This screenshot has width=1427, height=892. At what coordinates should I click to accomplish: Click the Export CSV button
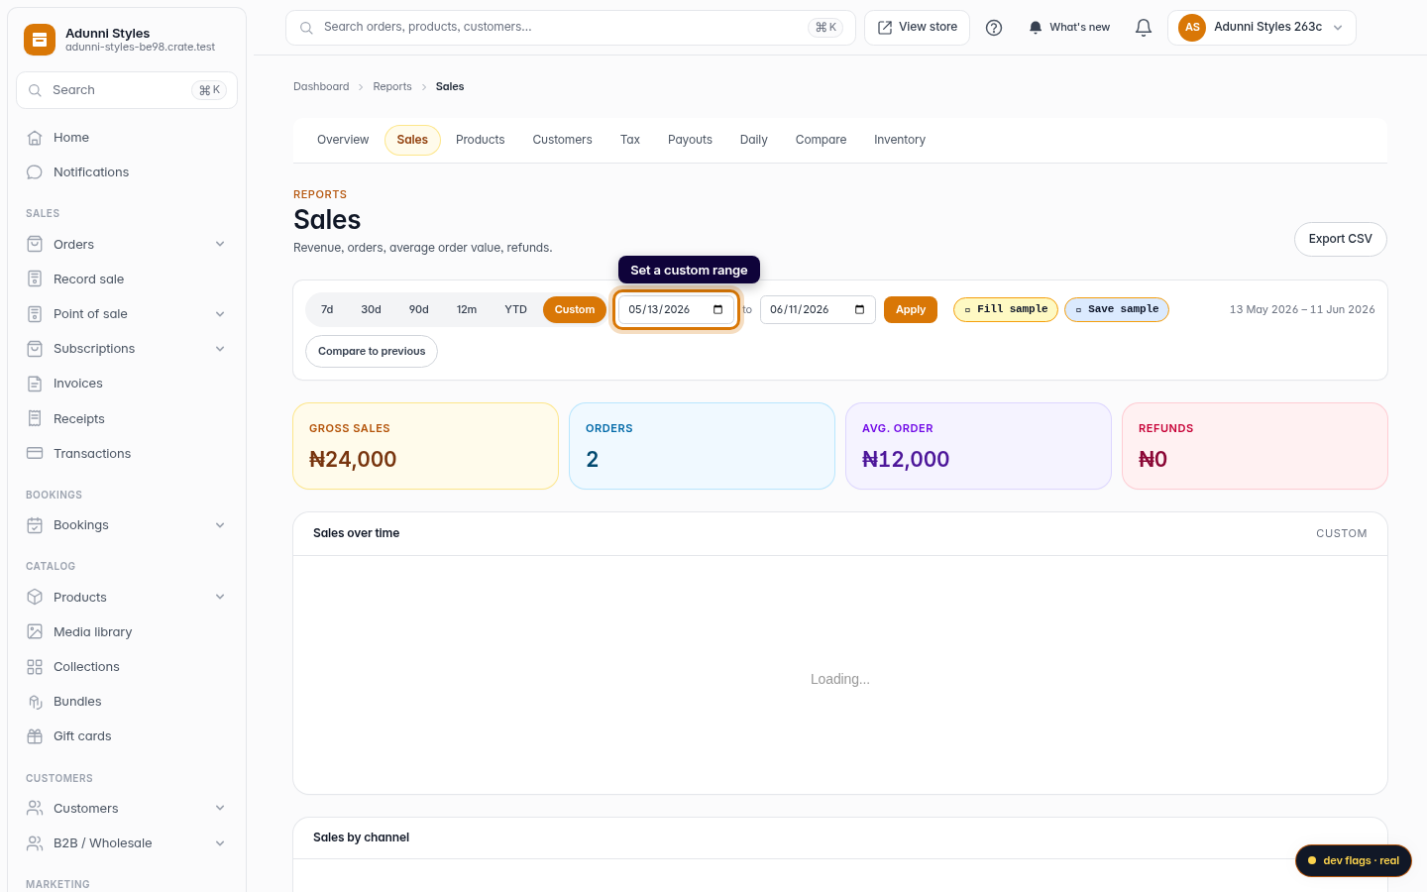(x=1341, y=240)
